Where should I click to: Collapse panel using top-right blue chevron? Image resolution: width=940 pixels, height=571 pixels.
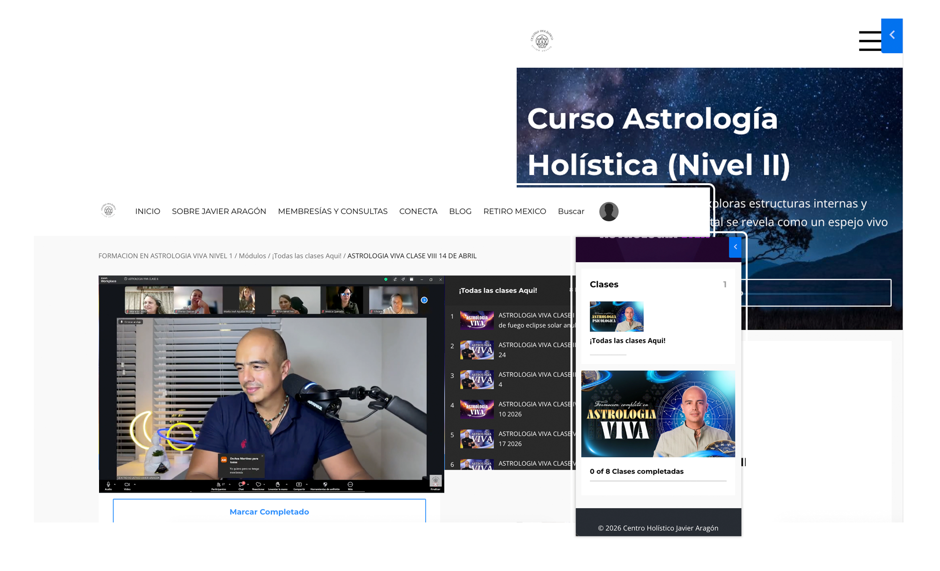click(x=892, y=35)
